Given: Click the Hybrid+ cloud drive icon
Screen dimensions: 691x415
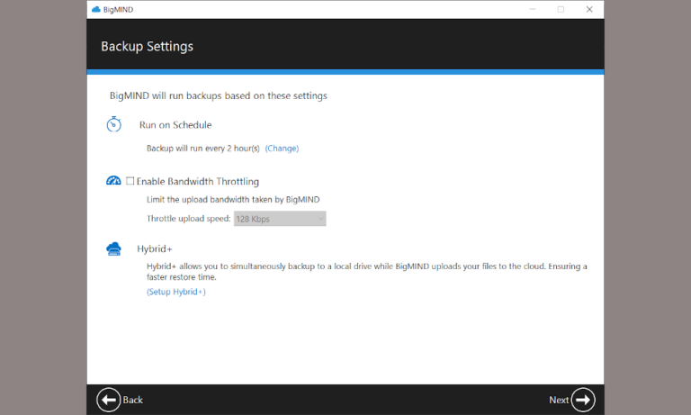Looking at the screenshot, I should click(x=113, y=248).
